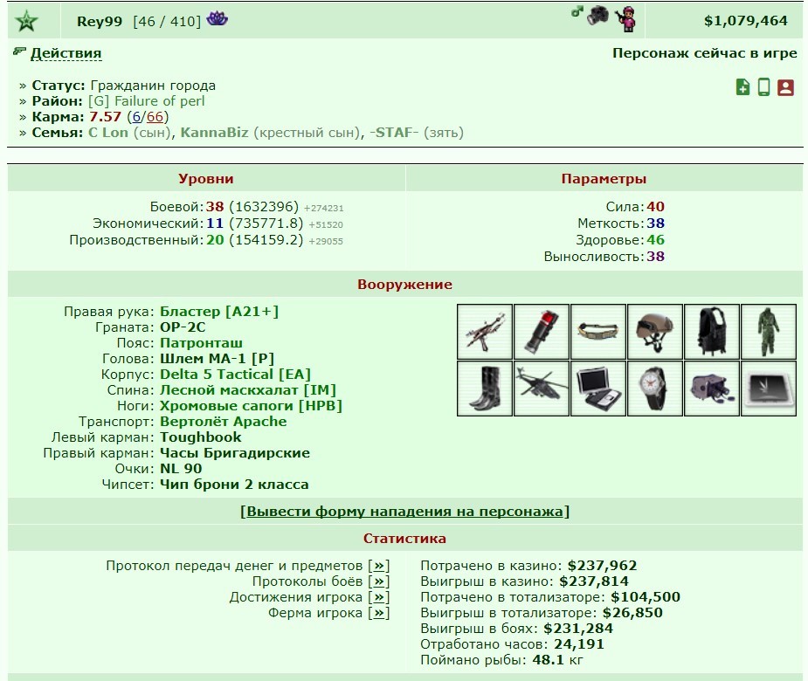Click Выигрыш в боях value $231,284
This screenshot has width=808, height=681.
578,629
